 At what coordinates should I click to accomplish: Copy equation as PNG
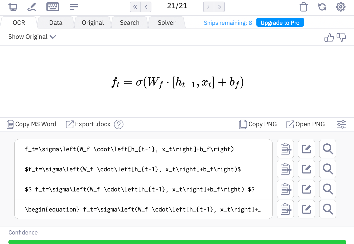[x=258, y=124]
